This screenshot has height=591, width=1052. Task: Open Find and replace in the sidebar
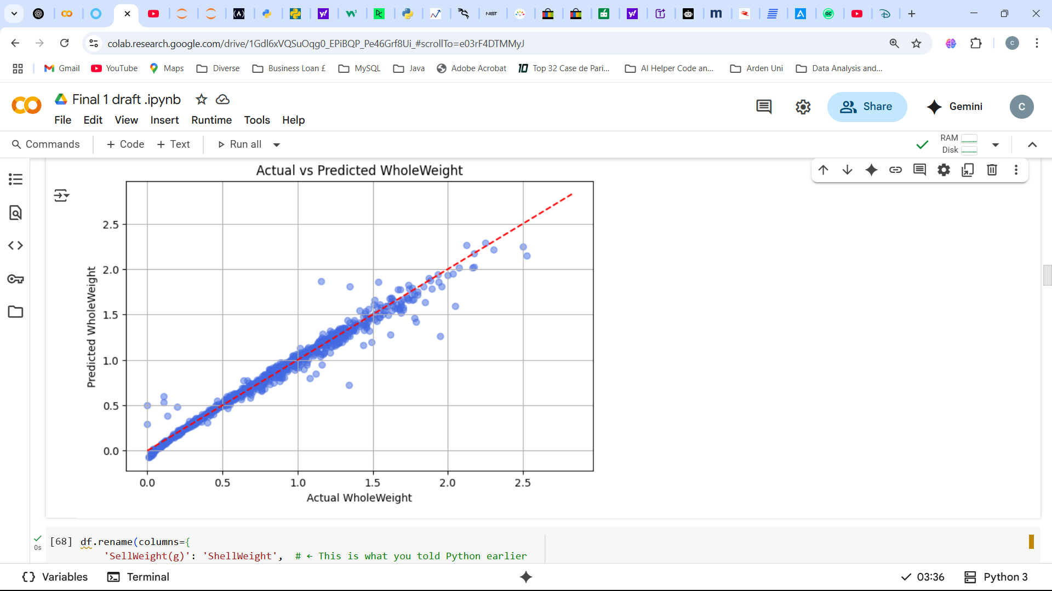point(15,213)
